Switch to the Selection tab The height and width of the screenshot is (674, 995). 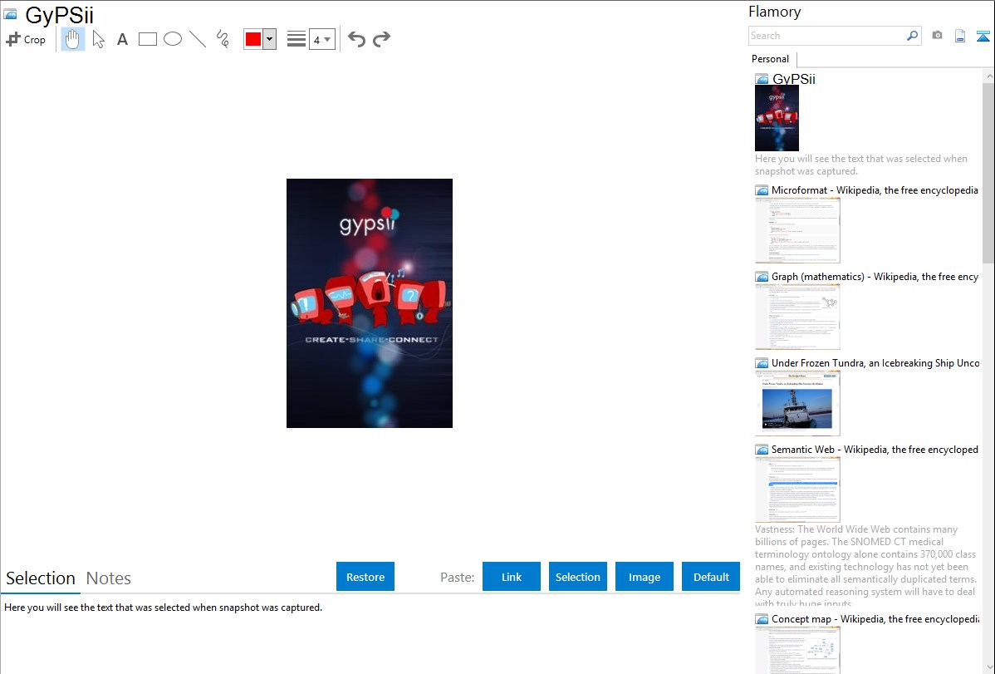coord(41,578)
